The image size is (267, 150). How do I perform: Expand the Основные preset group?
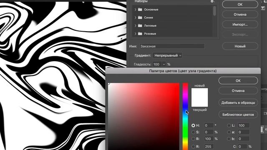pyautogui.click(x=135, y=10)
